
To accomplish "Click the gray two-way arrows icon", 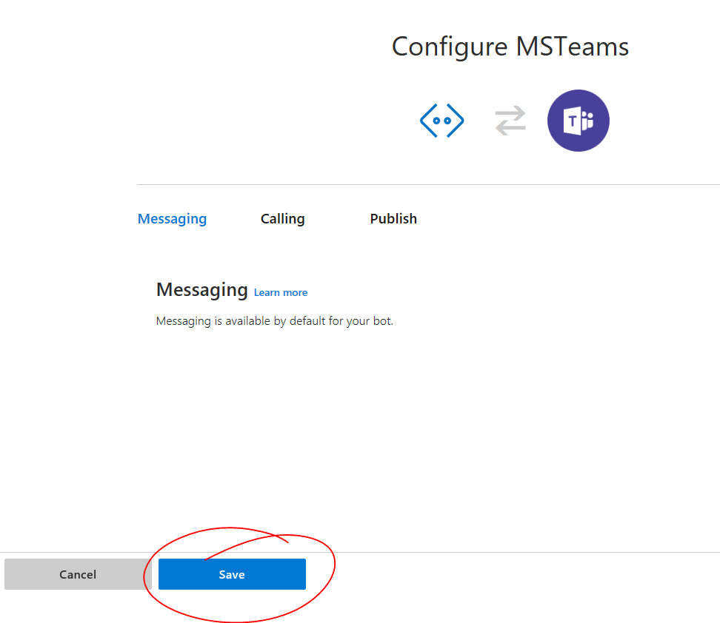I will click(510, 121).
